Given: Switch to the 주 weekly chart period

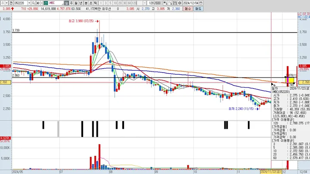Looking at the screenshot, I should click(x=71, y=3).
